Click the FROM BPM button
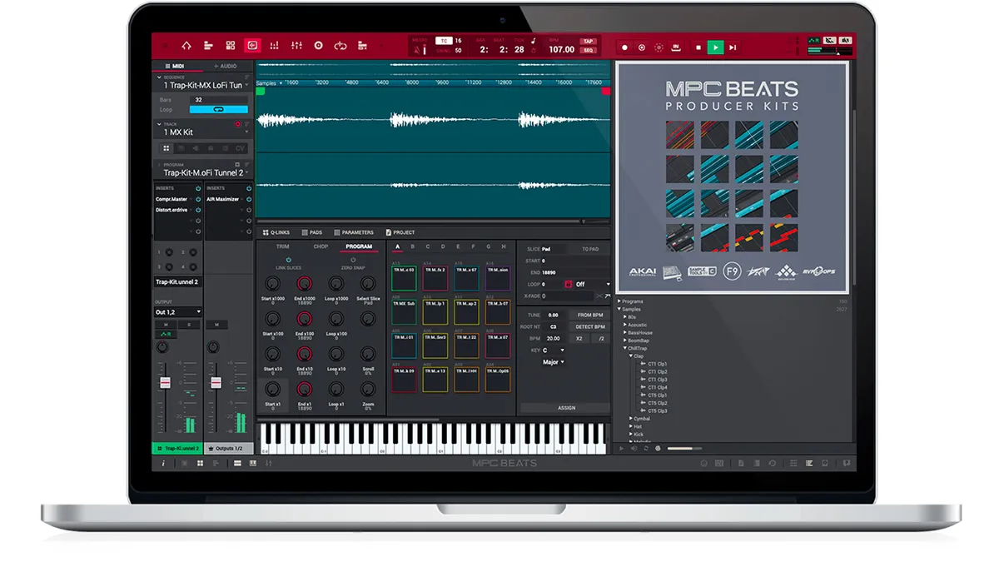Viewport: 999px width, 562px height. coord(590,315)
